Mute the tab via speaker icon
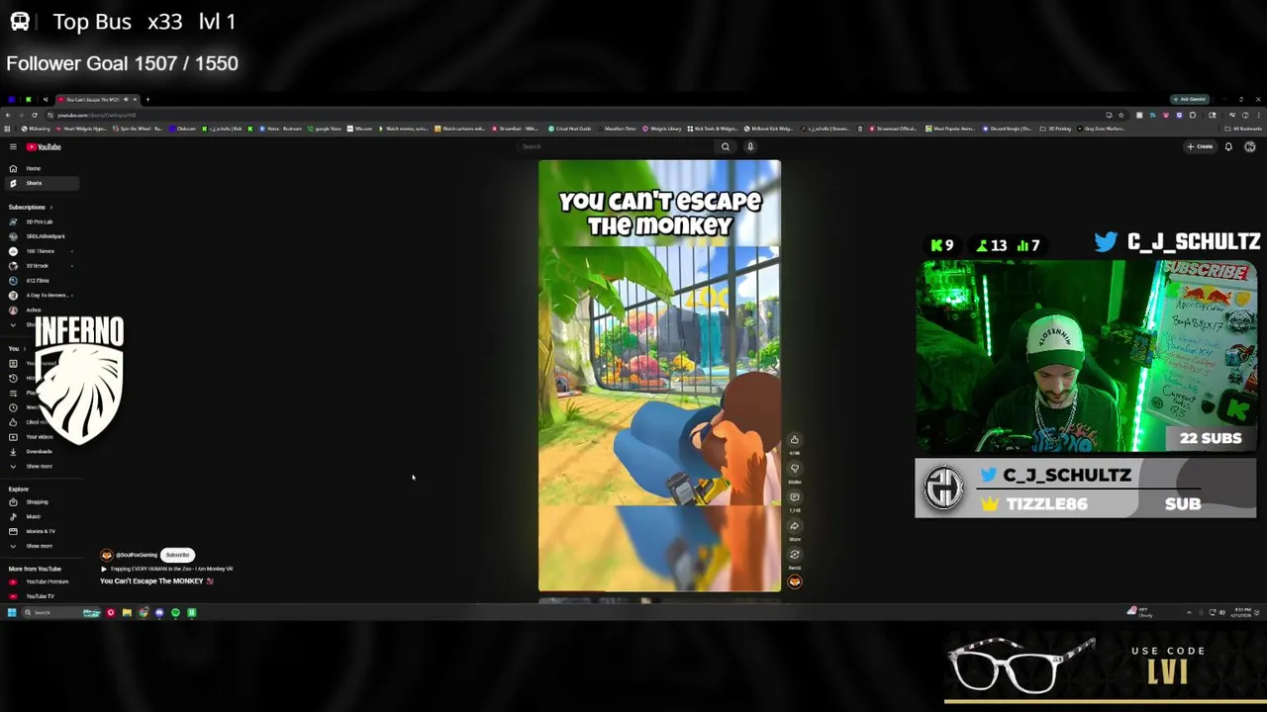 pyautogui.click(x=126, y=99)
